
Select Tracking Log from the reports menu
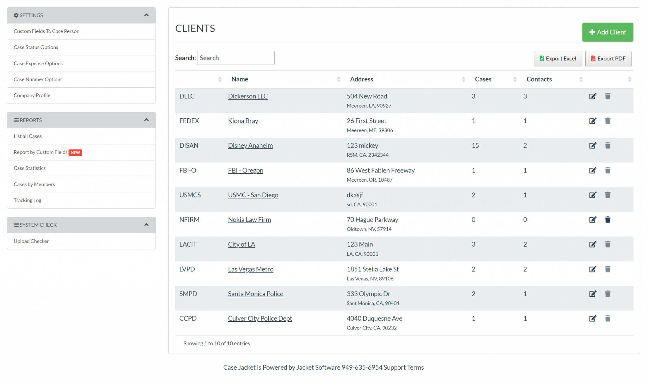[x=27, y=200]
